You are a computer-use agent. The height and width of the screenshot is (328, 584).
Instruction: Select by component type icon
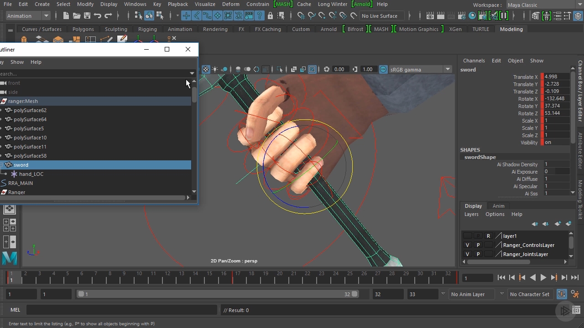[x=160, y=15]
